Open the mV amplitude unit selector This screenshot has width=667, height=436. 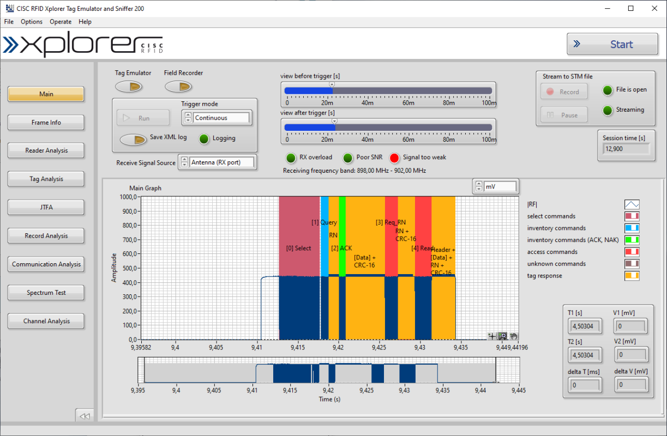pos(500,186)
